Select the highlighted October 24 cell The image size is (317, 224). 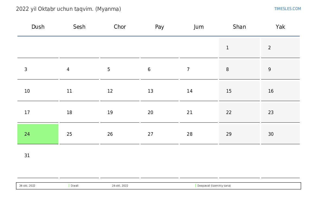pyautogui.click(x=38, y=134)
